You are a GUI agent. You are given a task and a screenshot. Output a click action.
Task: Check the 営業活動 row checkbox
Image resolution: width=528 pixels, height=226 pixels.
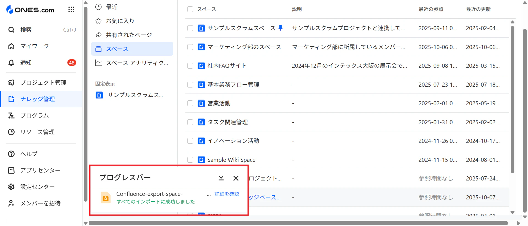190,103
